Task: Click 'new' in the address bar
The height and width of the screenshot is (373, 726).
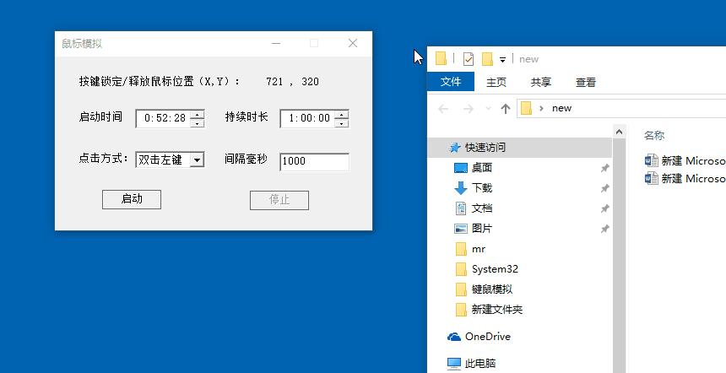Action: 561,108
